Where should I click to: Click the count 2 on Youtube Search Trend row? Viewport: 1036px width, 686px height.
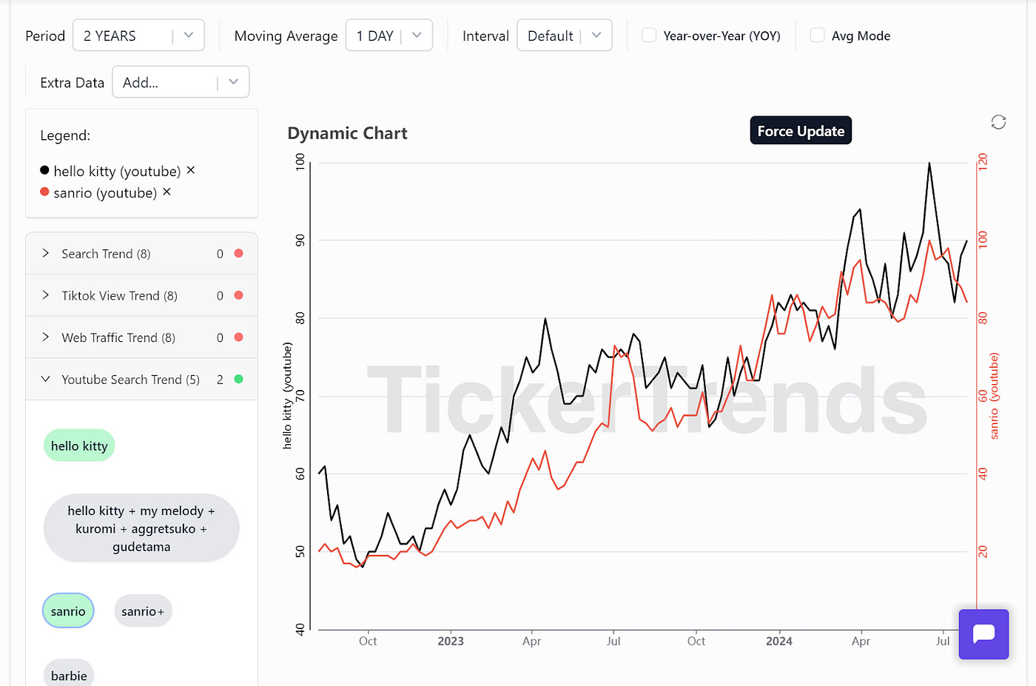[220, 379]
